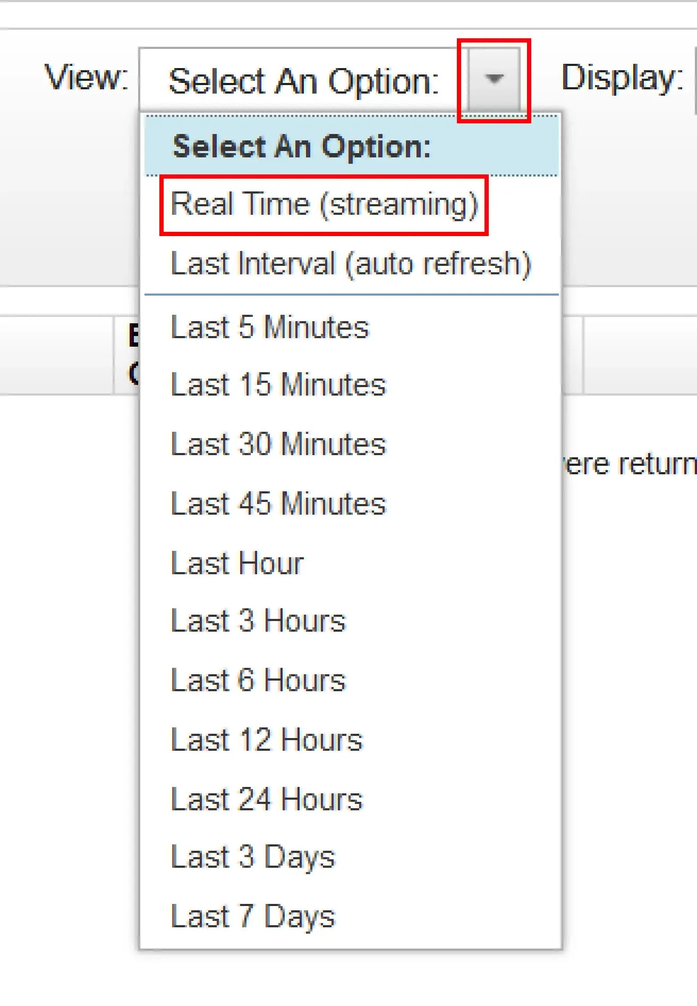This screenshot has width=697, height=1006.
Task: Choose Last 45 Minutes option
Action: pos(278,504)
